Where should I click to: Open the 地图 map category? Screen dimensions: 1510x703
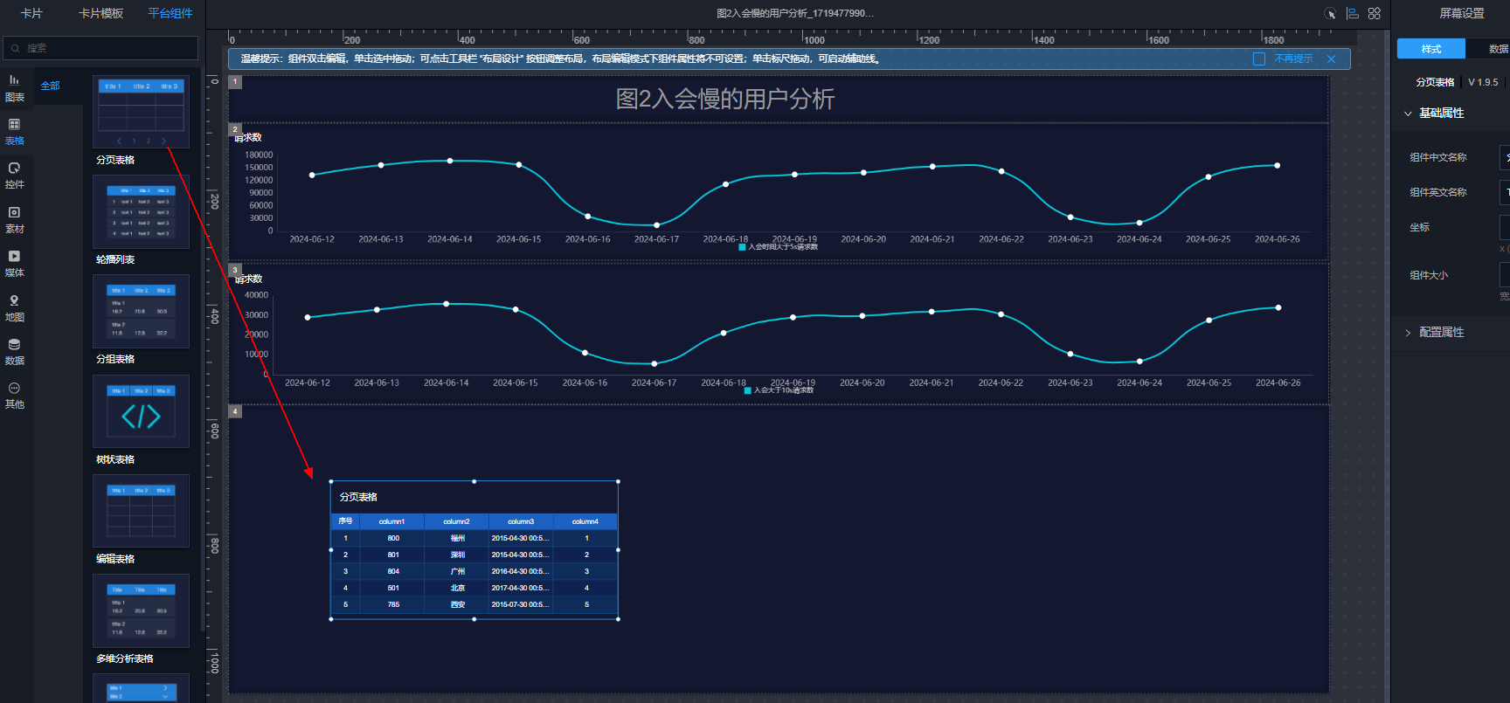tap(15, 308)
